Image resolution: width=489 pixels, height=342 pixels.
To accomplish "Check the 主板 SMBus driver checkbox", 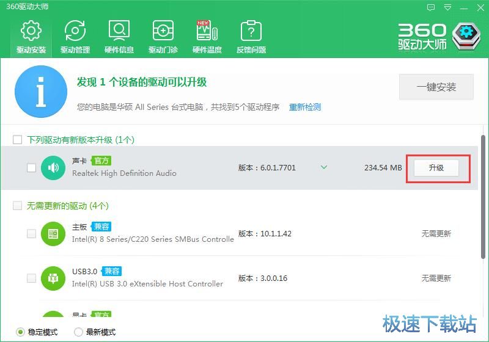I will [32, 233].
